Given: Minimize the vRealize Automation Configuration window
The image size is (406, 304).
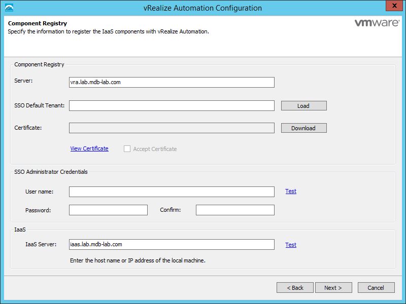Looking at the screenshot, I should tap(372, 7).
